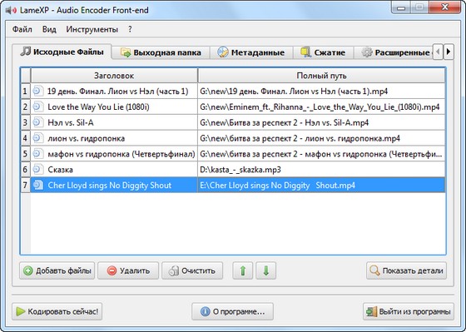Select row number 7 header
Screen dimensions: 466x332
[x=25, y=186]
